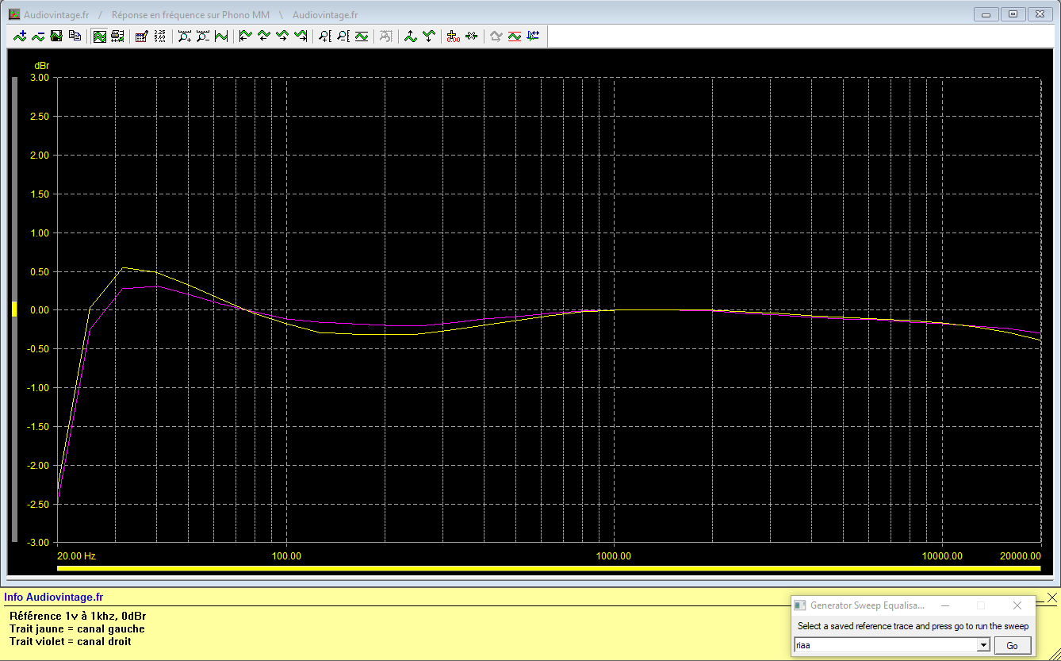This screenshot has height=661, width=1061.
Task: Click the 'Trait jaune = canal gauche' line
Action: pyautogui.click(x=77, y=628)
